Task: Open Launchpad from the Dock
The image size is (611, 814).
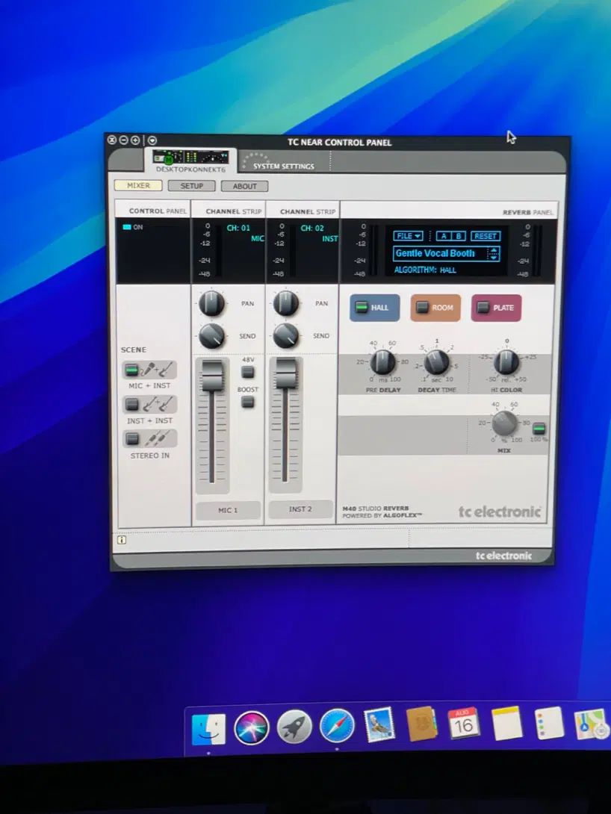Action: pos(294,727)
